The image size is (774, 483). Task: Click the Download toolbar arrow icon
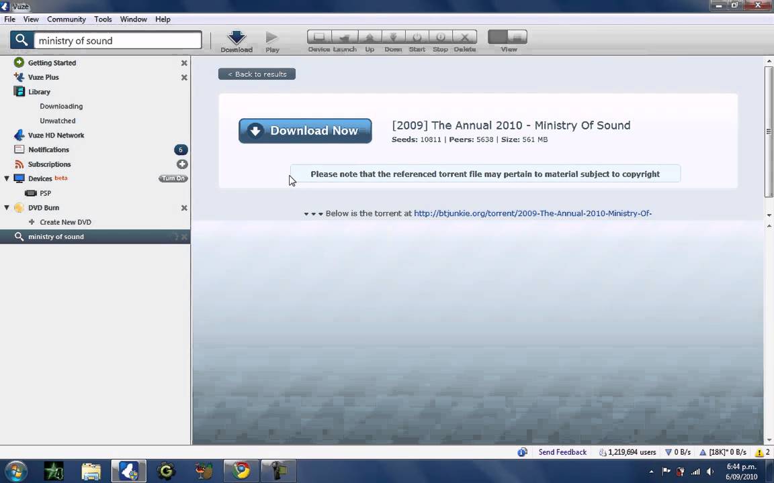tap(236, 38)
